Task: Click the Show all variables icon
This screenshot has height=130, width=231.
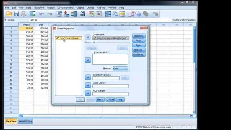Action: 145,14
